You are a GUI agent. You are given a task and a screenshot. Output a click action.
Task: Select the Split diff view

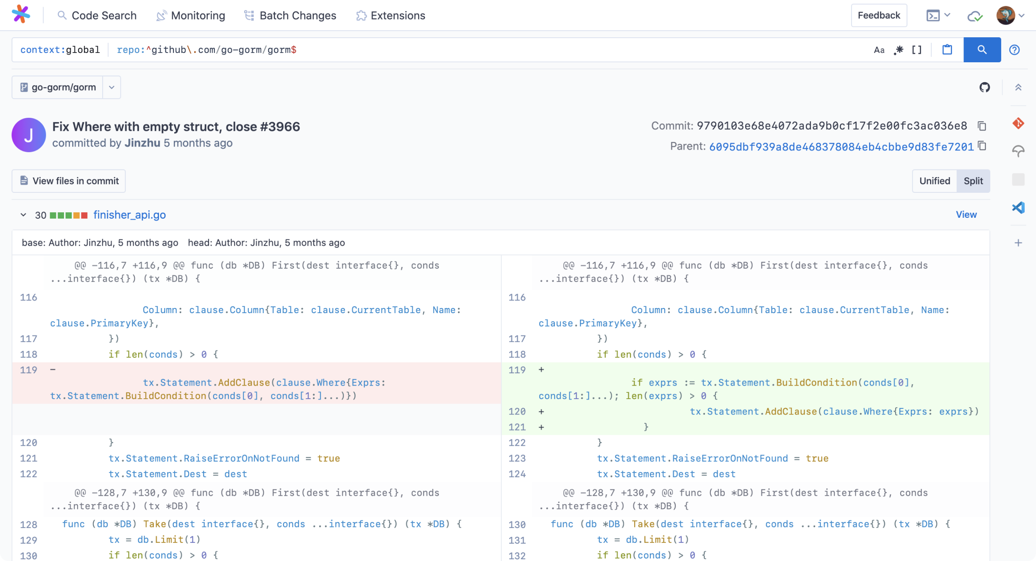(x=973, y=181)
